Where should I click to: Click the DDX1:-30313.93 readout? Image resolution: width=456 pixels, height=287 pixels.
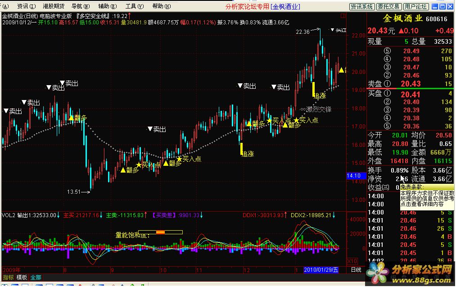pos(263,215)
